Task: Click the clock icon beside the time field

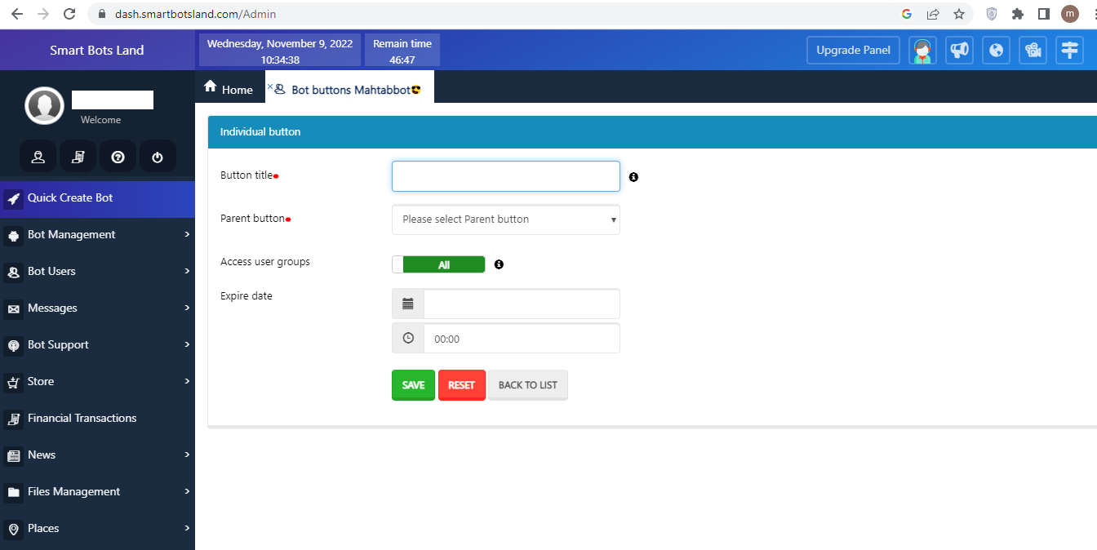Action: pos(408,338)
